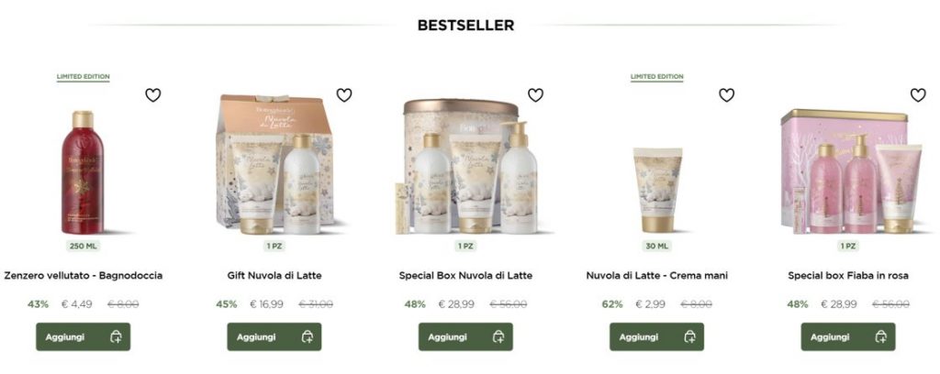The image size is (940, 374).
Task: Toggle wishlist heart for Gift Nuvola di Latte
Action: [x=344, y=94]
